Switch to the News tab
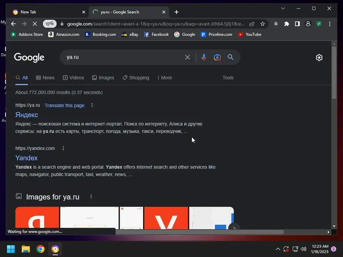The height and width of the screenshot is (257, 343). 45,78
